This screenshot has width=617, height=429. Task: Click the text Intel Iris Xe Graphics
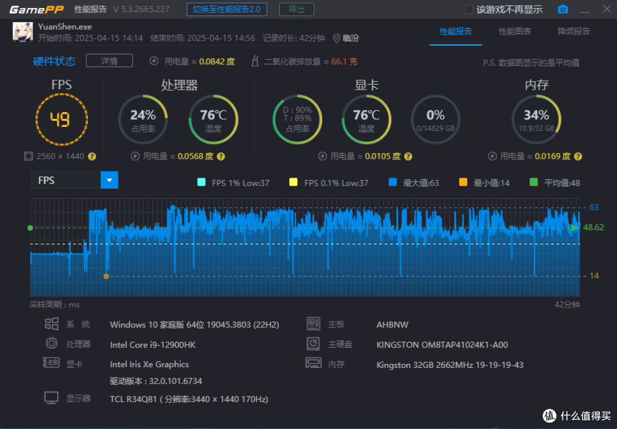point(149,364)
